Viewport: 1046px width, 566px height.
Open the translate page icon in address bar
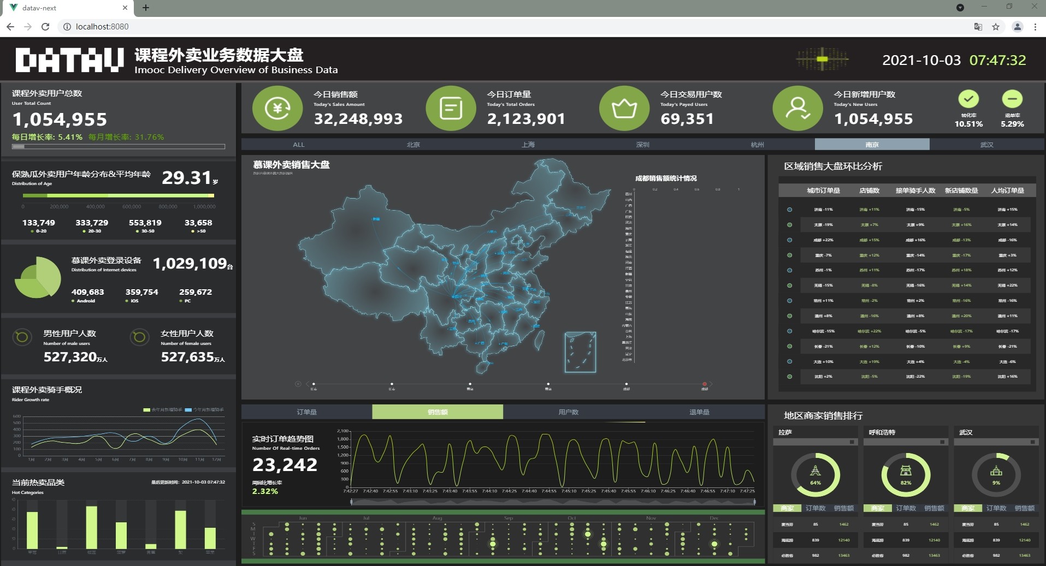978,27
